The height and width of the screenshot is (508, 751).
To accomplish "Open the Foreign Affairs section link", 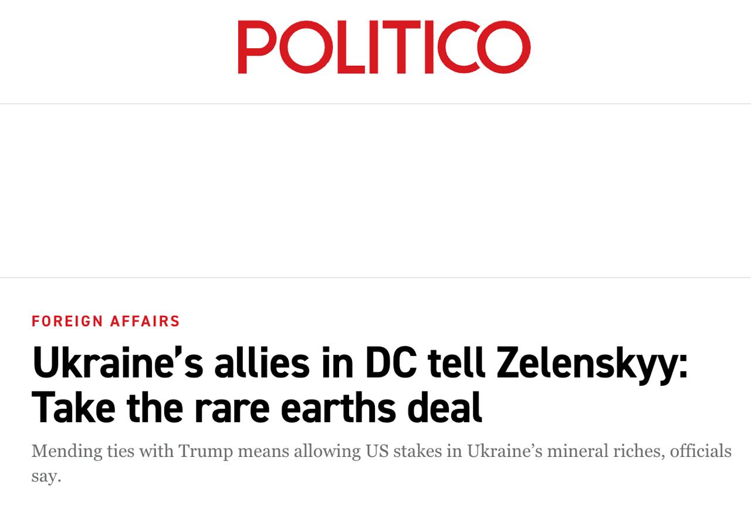I will (106, 321).
